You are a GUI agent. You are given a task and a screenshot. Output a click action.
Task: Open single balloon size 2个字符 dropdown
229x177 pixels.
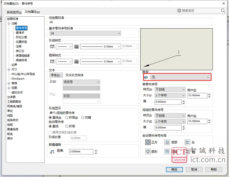(170, 96)
